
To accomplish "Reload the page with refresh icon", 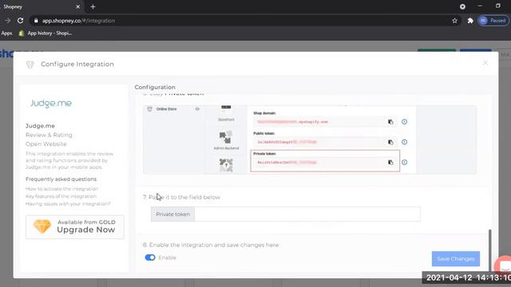I will point(20,21).
